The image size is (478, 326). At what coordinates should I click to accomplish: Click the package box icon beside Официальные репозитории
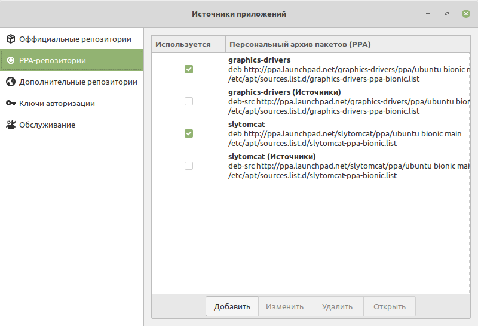[x=11, y=39]
